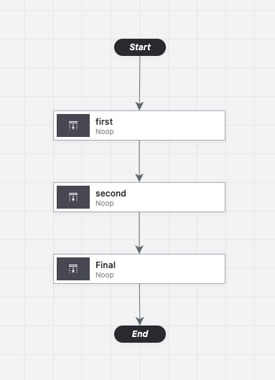
Task: Click the Noop subtitle under first
Action: (x=105, y=132)
